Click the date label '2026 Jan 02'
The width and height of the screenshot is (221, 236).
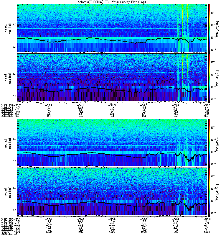(x=9, y=234)
